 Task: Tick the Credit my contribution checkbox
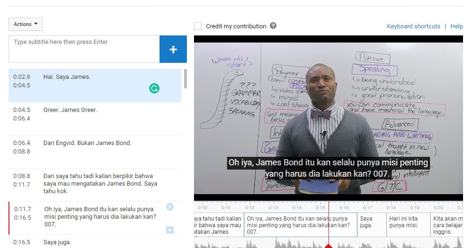tap(198, 26)
